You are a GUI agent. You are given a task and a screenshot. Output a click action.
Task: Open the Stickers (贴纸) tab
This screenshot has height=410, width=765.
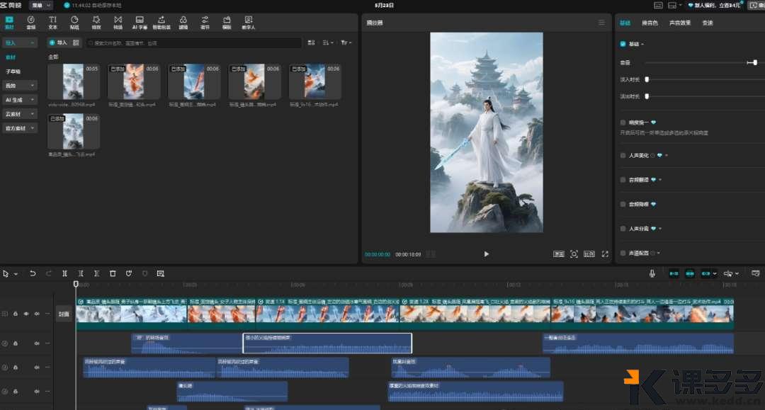[74, 23]
